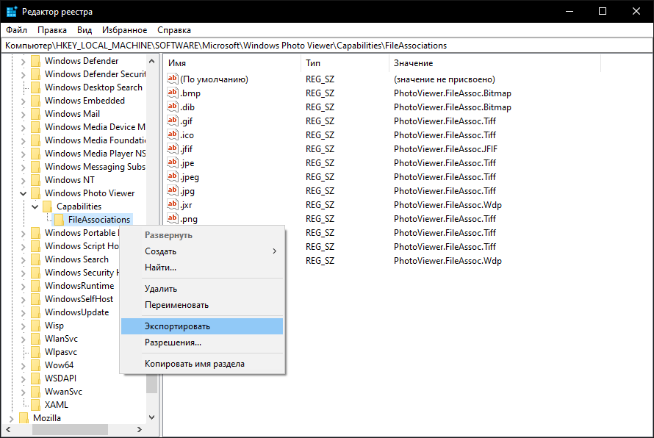Click the value data of .jxr row
This screenshot has width=654, height=438.
tap(448, 205)
